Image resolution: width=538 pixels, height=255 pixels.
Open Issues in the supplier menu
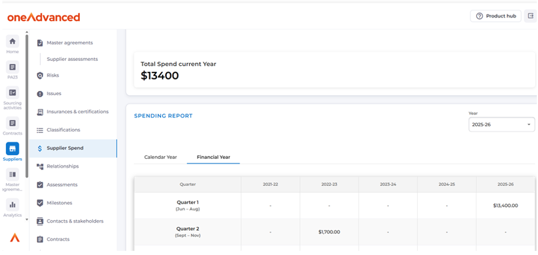click(x=54, y=94)
